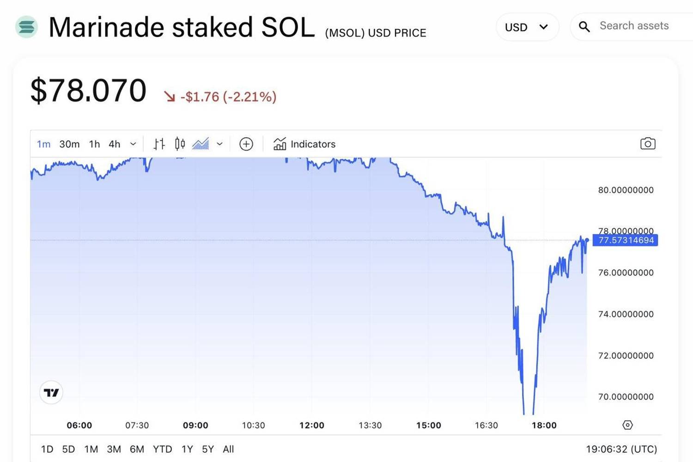This screenshot has width=693, height=462.
Task: Open chart settings via the gear icon
Action: point(627,425)
